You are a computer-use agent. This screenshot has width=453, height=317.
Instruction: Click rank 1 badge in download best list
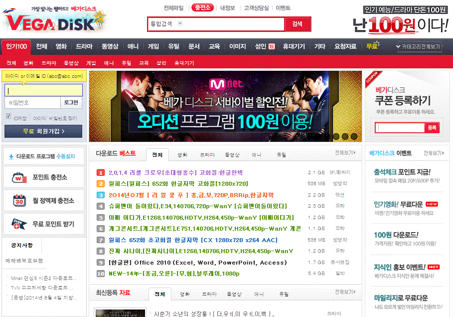[x=101, y=173]
